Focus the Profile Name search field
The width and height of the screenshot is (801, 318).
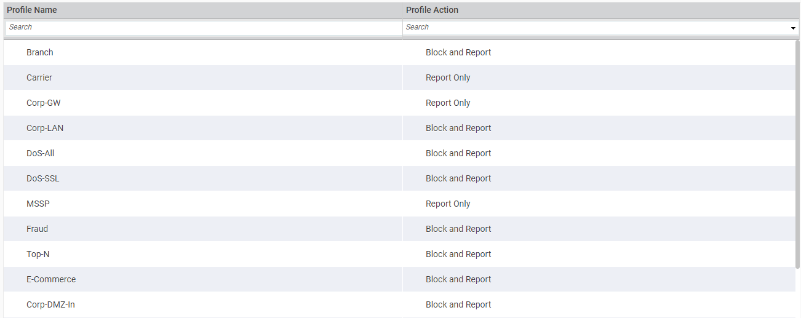pos(203,27)
